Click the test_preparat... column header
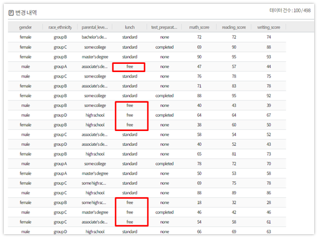 tap(164, 27)
